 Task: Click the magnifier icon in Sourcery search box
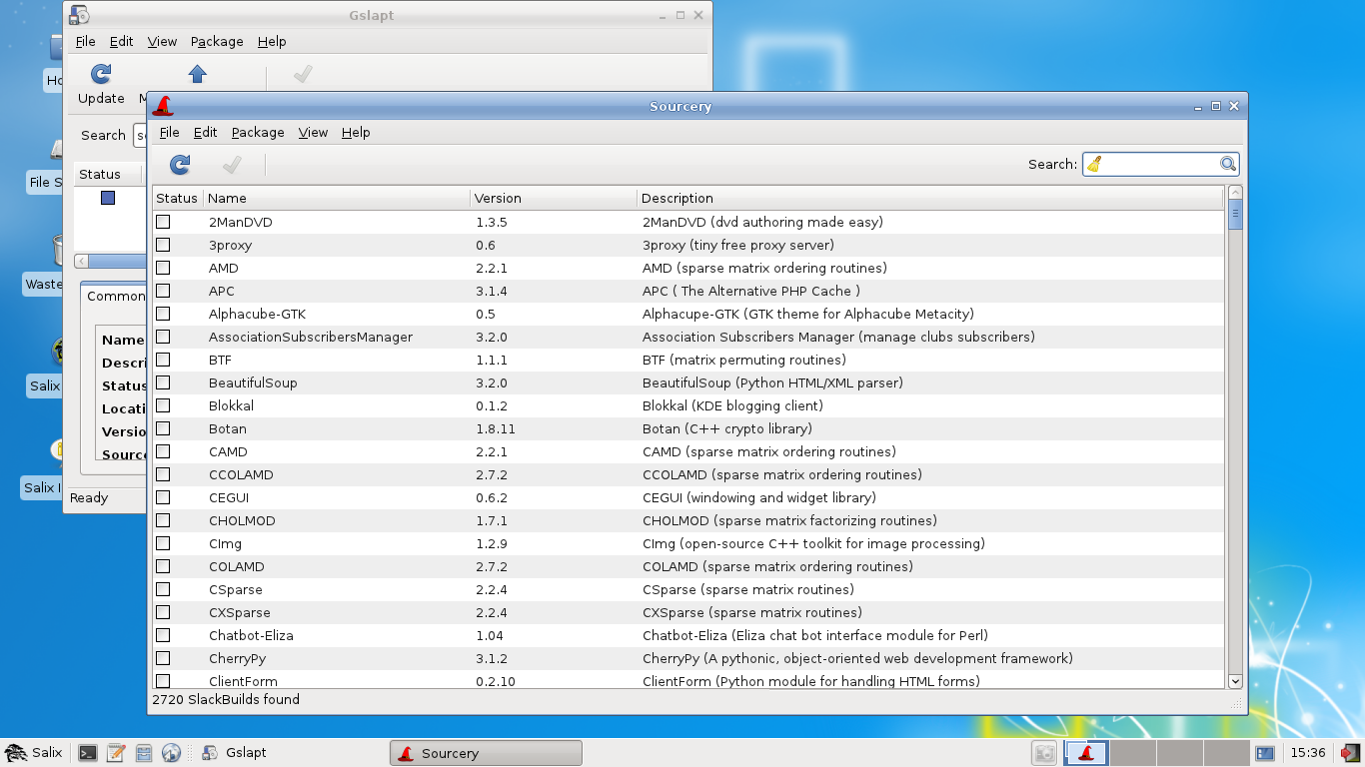[x=1228, y=164]
